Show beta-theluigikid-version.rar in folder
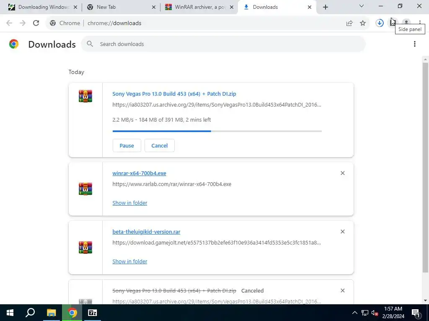The height and width of the screenshot is (321, 429). pyautogui.click(x=130, y=261)
